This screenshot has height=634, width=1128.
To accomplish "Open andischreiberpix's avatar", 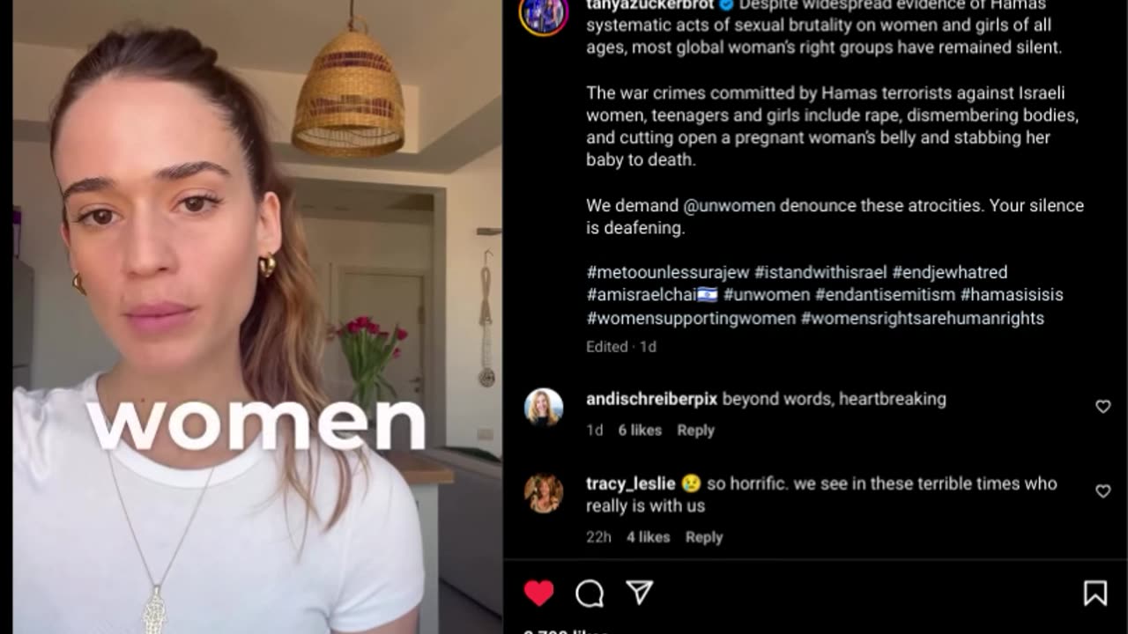I will click(x=543, y=407).
